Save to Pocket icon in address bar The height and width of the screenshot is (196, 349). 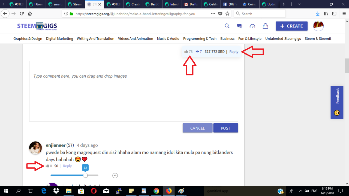[220, 14]
